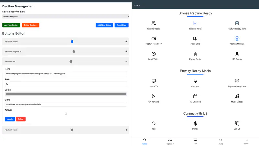Image resolution: width=259 pixels, height=146 pixels.
Task: Open the Podcasts microphone icon
Action: (195, 81)
